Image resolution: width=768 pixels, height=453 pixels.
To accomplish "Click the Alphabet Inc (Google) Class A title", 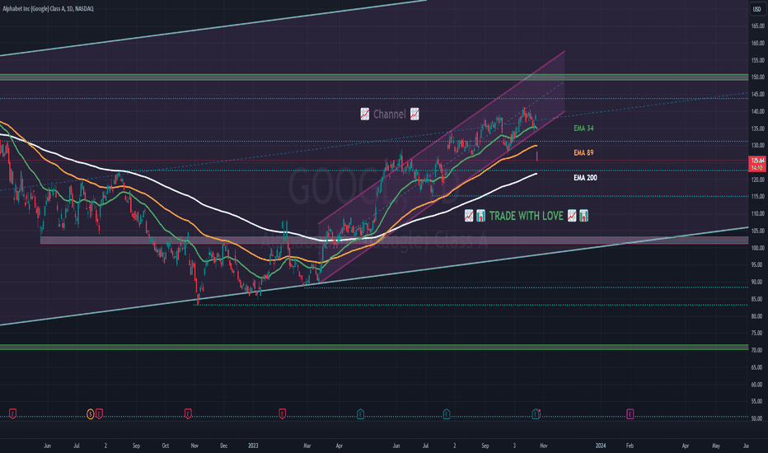I will click(x=48, y=8).
